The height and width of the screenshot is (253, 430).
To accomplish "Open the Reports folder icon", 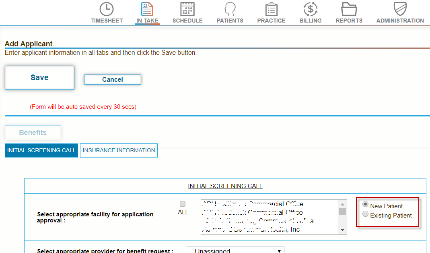I will tap(349, 9).
